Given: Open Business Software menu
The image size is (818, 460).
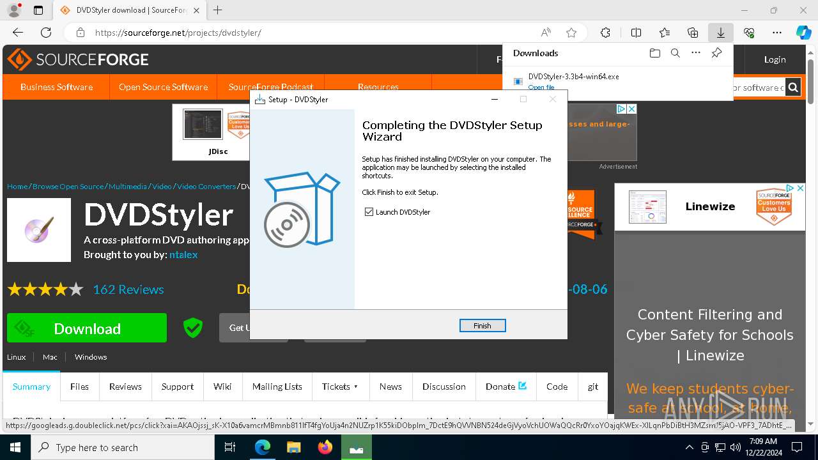Looking at the screenshot, I should [x=56, y=87].
